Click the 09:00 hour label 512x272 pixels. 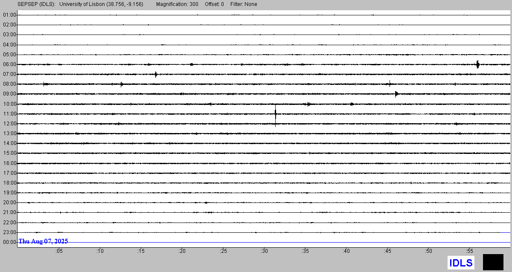pyautogui.click(x=9, y=94)
